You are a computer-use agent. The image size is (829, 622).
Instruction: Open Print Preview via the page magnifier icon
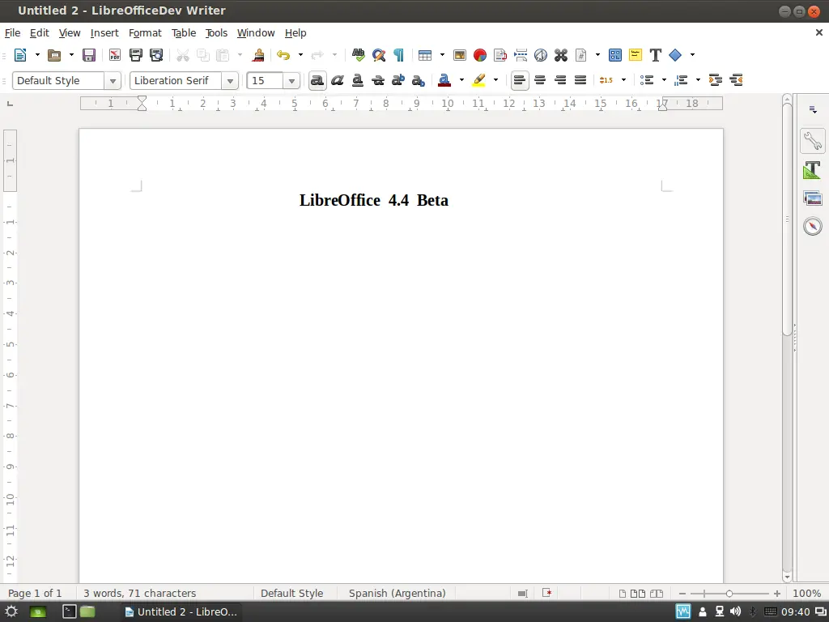coord(156,55)
